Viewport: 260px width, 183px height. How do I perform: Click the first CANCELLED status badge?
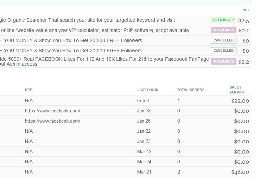[x=223, y=40]
